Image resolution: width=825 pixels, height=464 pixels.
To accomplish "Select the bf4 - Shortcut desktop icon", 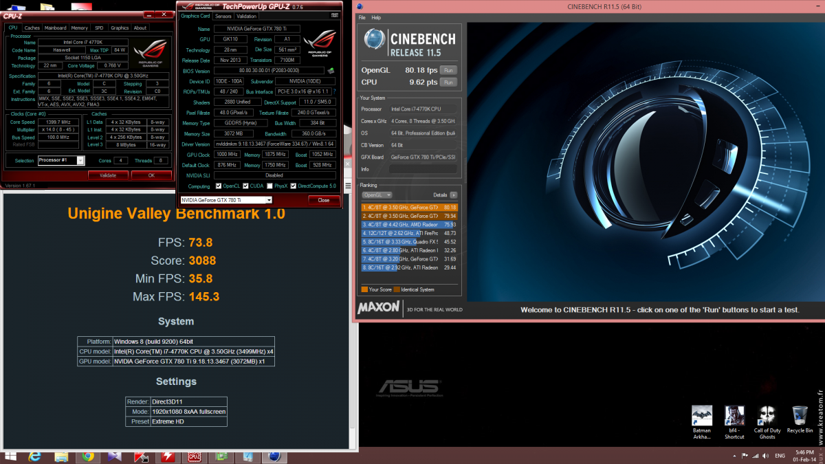I will tap(734, 423).
